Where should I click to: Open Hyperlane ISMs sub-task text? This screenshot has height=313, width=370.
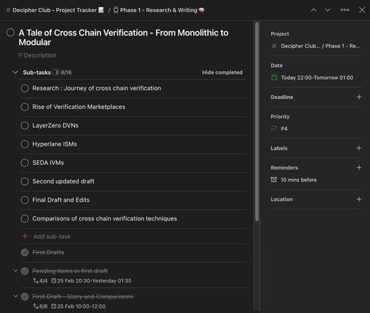click(x=55, y=144)
